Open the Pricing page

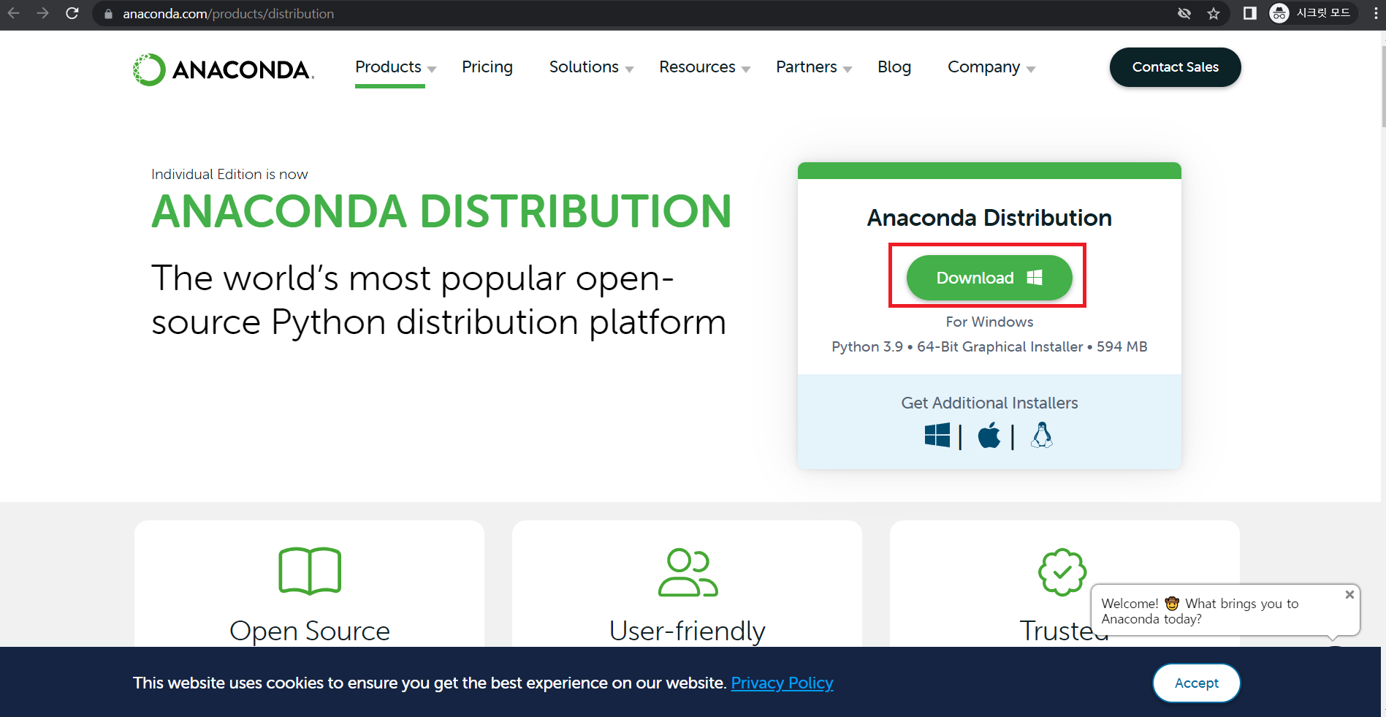[487, 67]
